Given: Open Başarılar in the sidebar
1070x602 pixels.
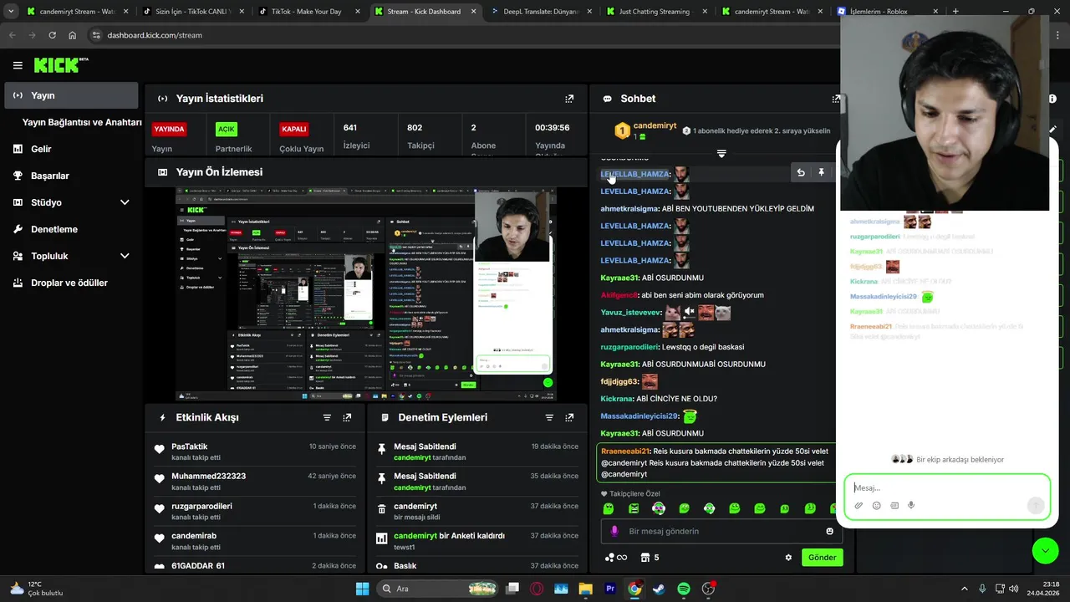Looking at the screenshot, I should pyautogui.click(x=71, y=176).
